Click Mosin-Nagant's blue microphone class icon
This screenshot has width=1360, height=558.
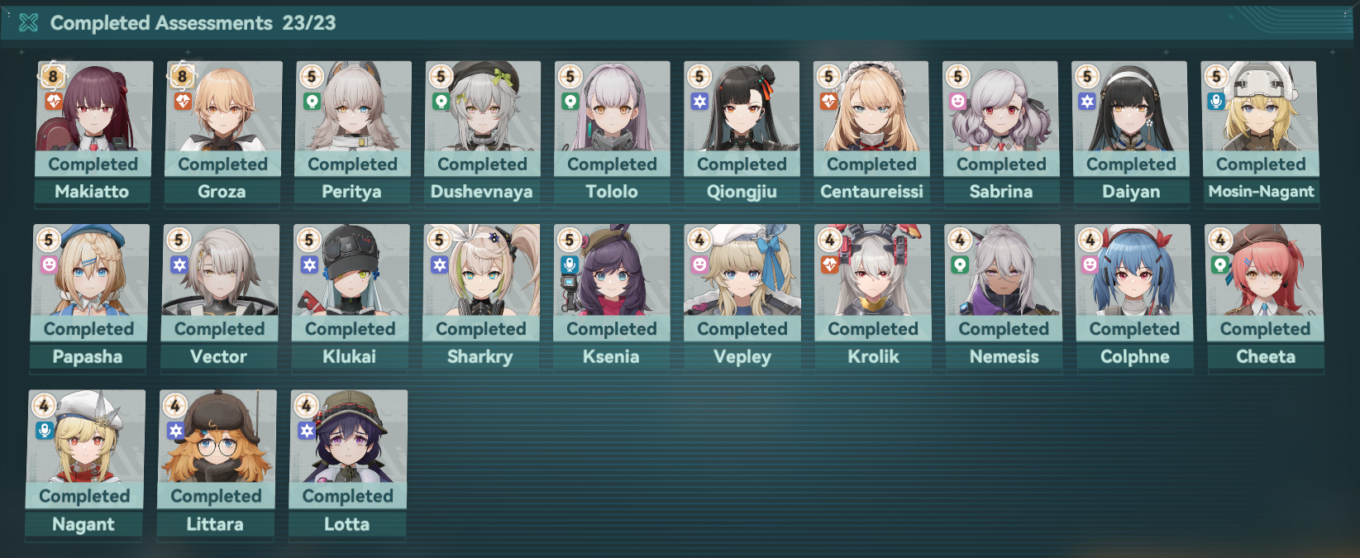click(x=1216, y=102)
